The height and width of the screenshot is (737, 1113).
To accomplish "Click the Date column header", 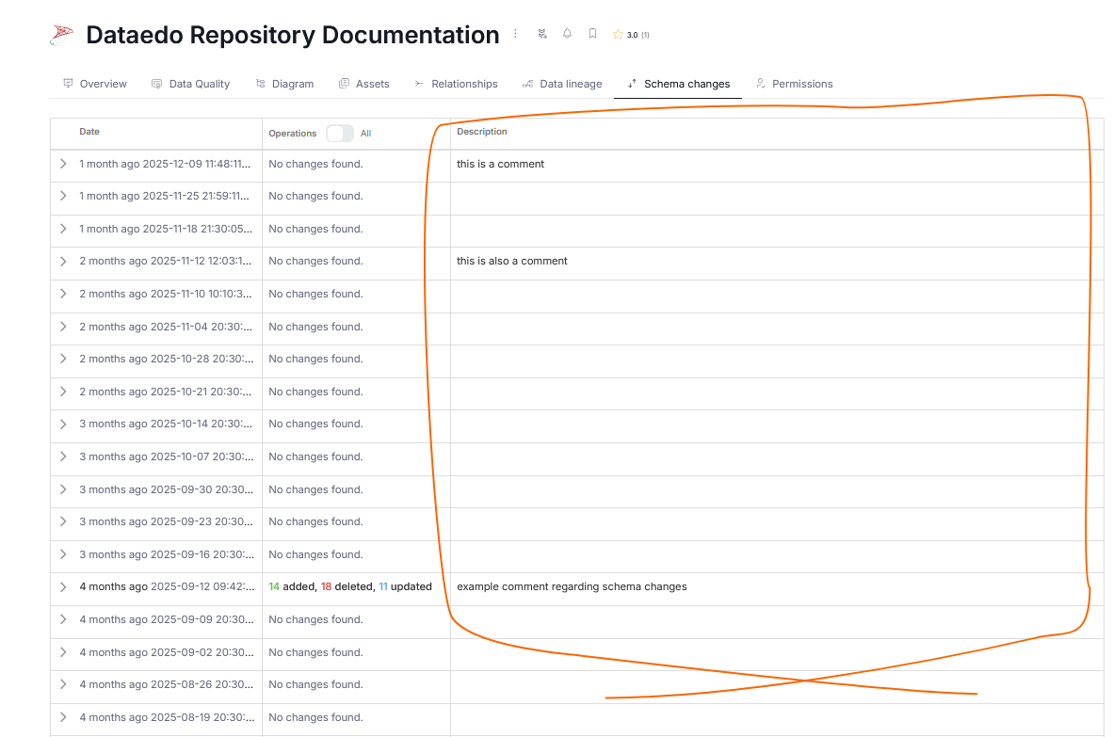I will [89, 132].
